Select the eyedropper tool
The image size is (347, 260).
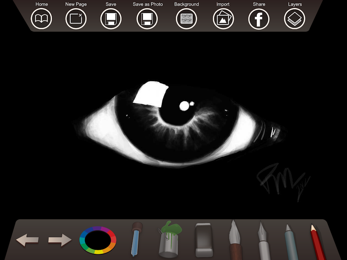[136, 239]
